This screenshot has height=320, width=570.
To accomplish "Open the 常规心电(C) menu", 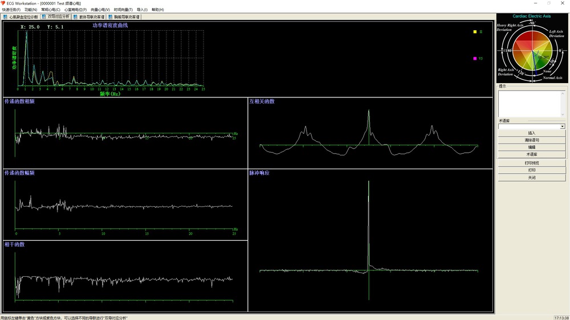I will click(x=51, y=10).
